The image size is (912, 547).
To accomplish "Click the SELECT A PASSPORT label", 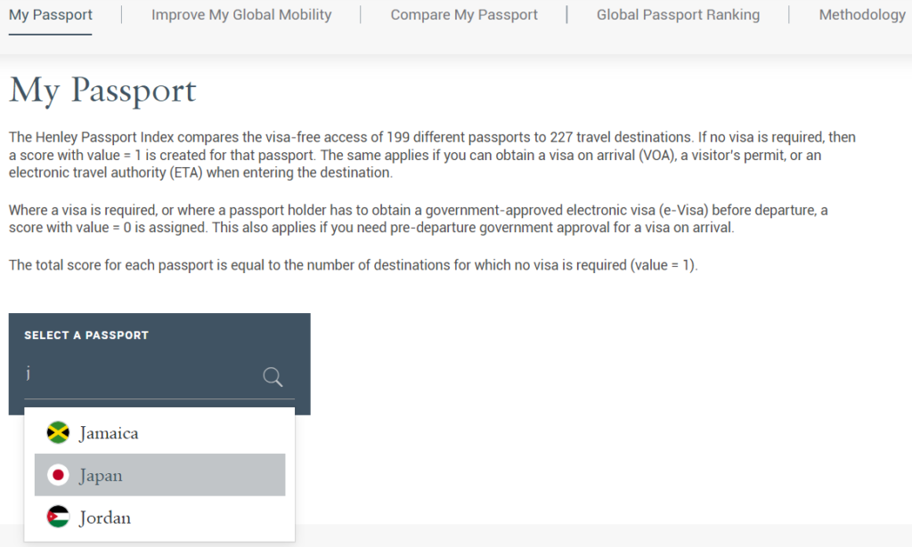I will click(86, 335).
